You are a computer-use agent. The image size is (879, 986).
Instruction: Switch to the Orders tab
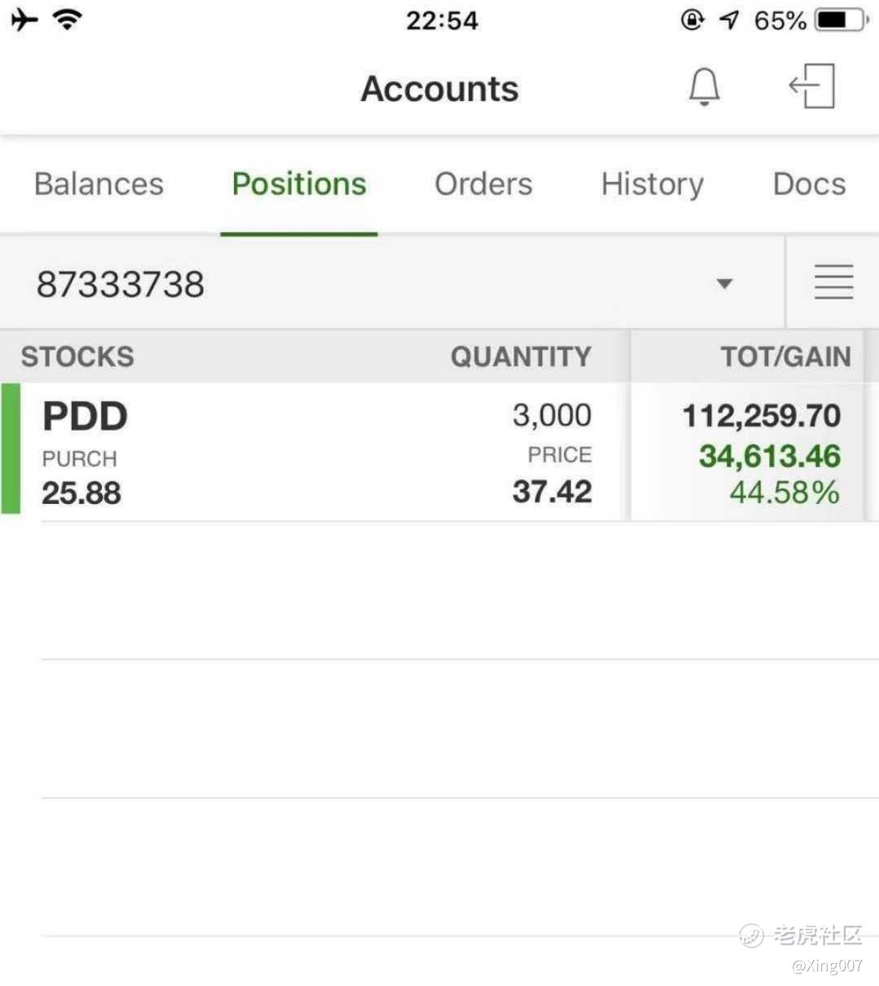[x=484, y=184]
